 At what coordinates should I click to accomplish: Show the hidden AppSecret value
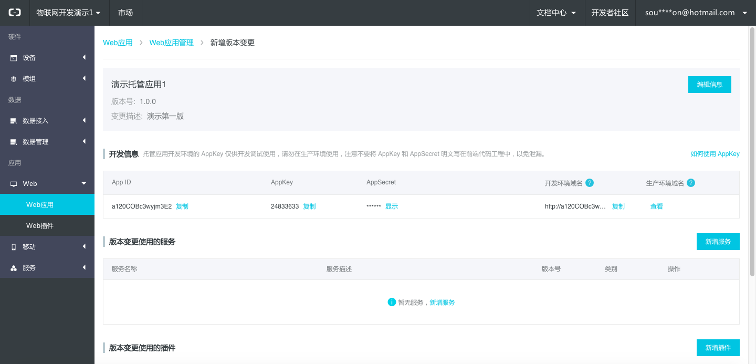pos(392,206)
